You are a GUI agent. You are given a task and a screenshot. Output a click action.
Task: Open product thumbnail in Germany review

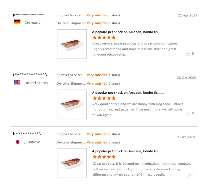click(x=72, y=44)
